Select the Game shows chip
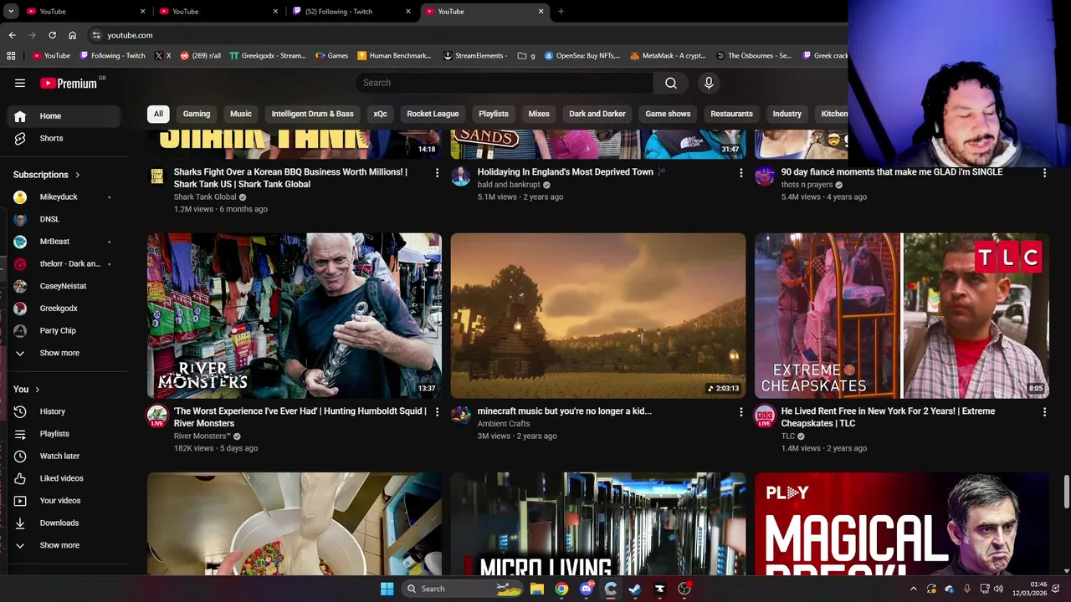The width and height of the screenshot is (1071, 602). [x=668, y=114]
